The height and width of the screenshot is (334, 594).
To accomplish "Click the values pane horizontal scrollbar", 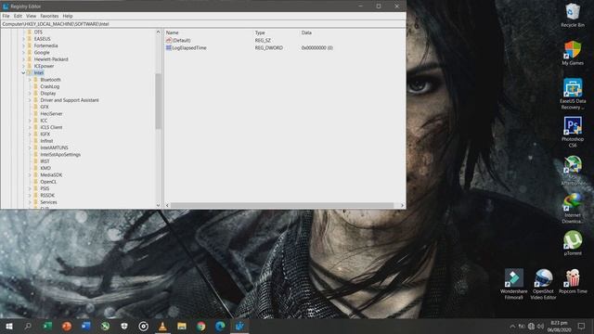I will [282, 205].
